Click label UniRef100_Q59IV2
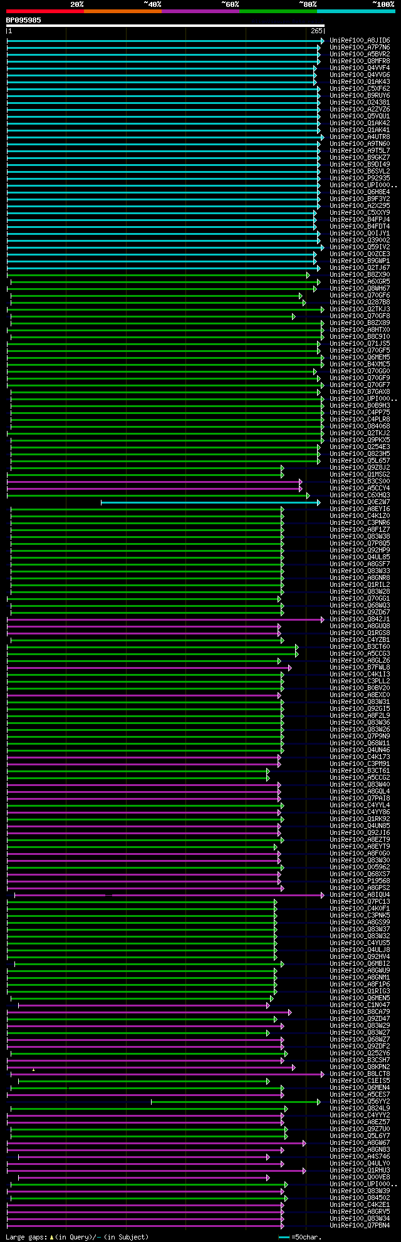This screenshot has width=401, height=1242. click(360, 247)
